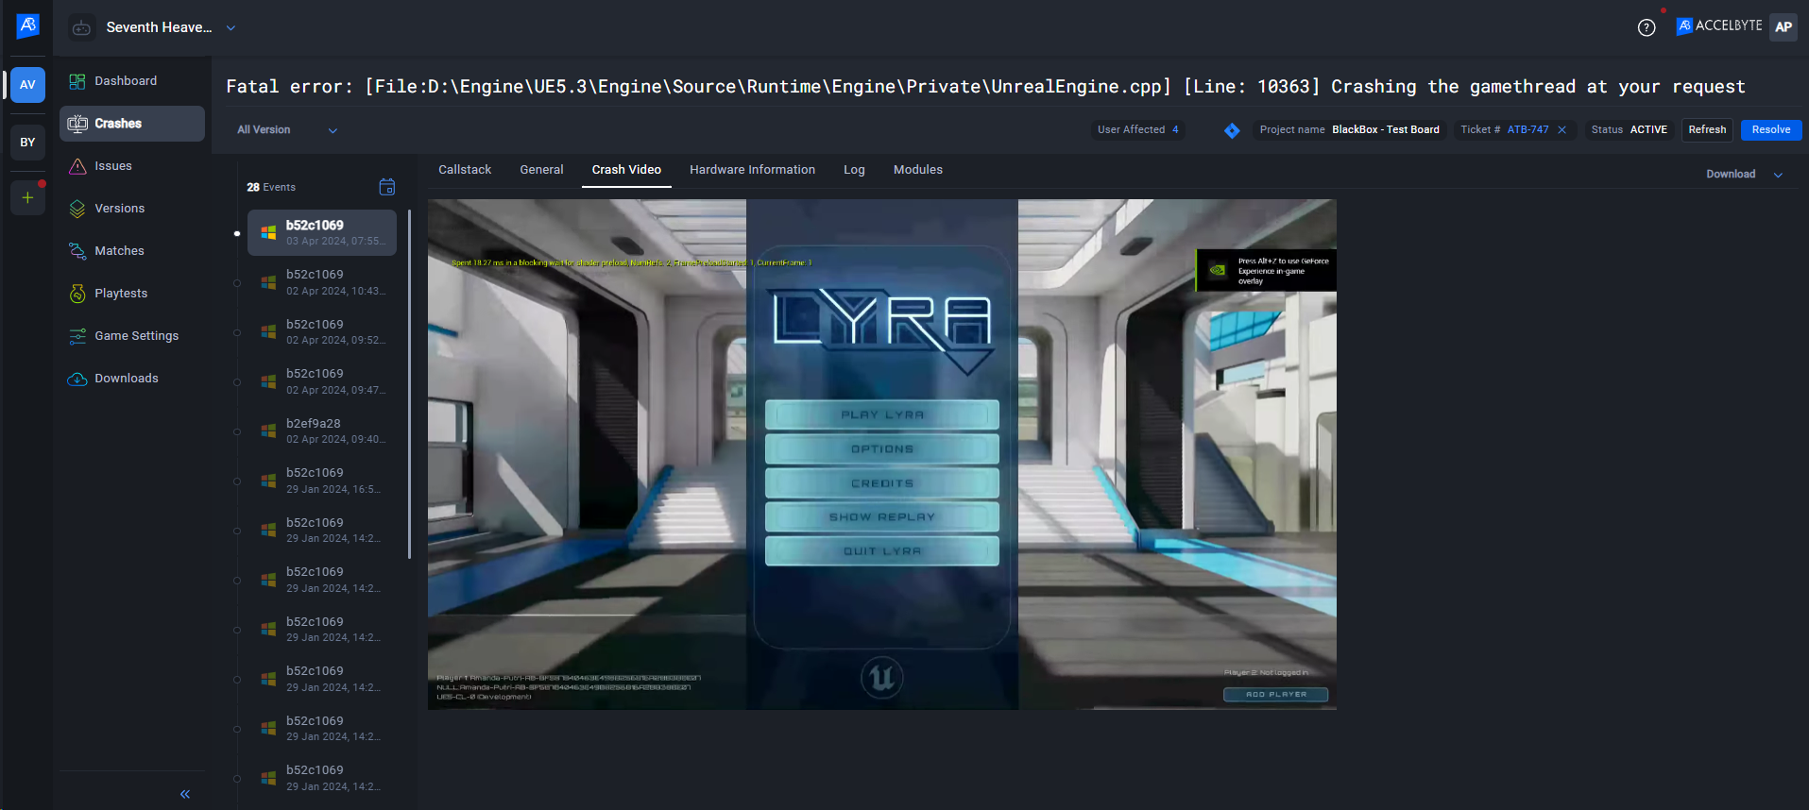Open the AP user avatar menu
1809x810 pixels.
(1783, 26)
